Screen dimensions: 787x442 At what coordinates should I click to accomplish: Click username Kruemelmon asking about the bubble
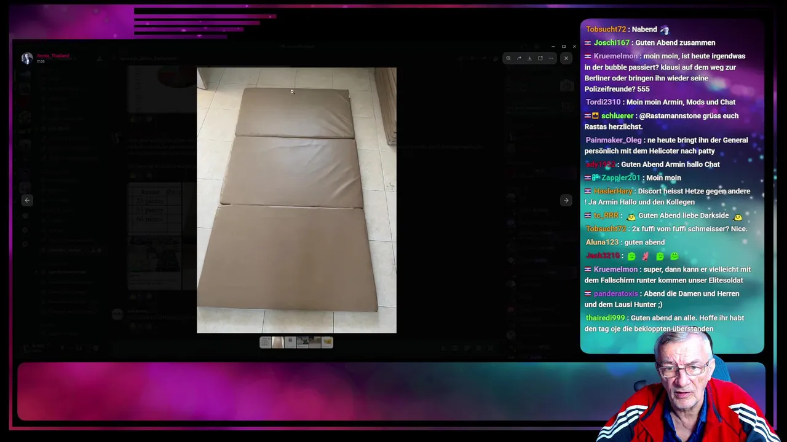click(x=616, y=56)
